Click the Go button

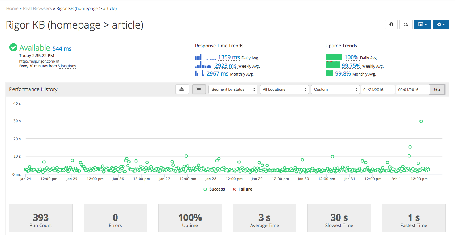437,89
